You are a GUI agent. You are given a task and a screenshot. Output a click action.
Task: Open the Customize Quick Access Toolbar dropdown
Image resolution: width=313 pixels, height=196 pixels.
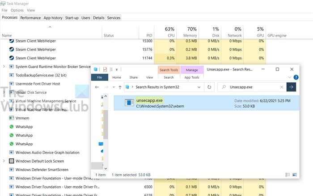point(117,70)
